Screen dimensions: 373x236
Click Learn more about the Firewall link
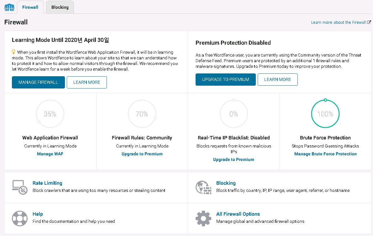pos(338,23)
